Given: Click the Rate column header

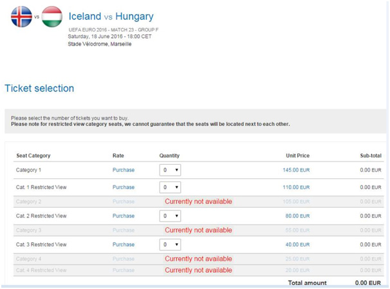Looking at the screenshot, I should (x=118, y=156).
